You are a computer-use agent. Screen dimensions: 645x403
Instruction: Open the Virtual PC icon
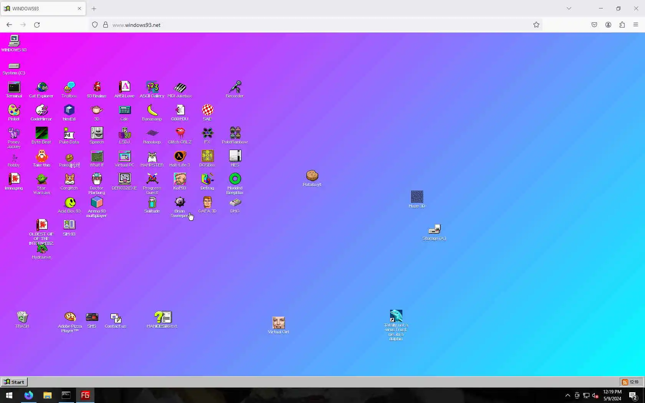pos(124,159)
